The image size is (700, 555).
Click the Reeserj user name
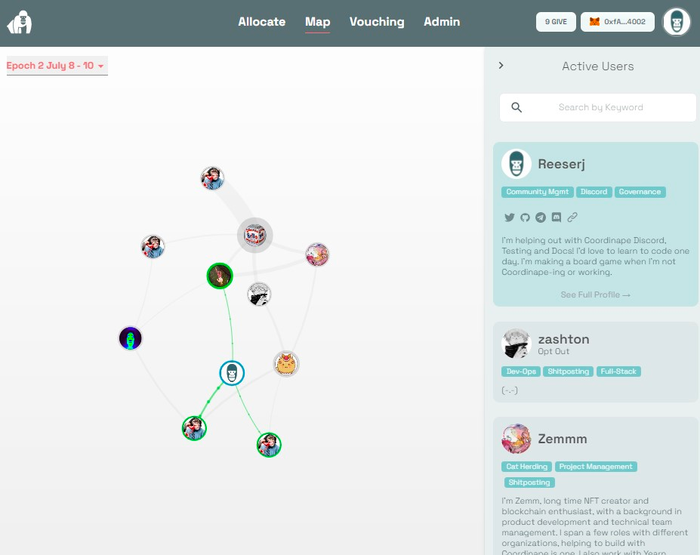point(561,164)
